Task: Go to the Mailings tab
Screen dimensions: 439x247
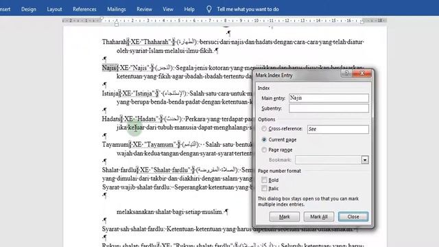Action: point(117,9)
